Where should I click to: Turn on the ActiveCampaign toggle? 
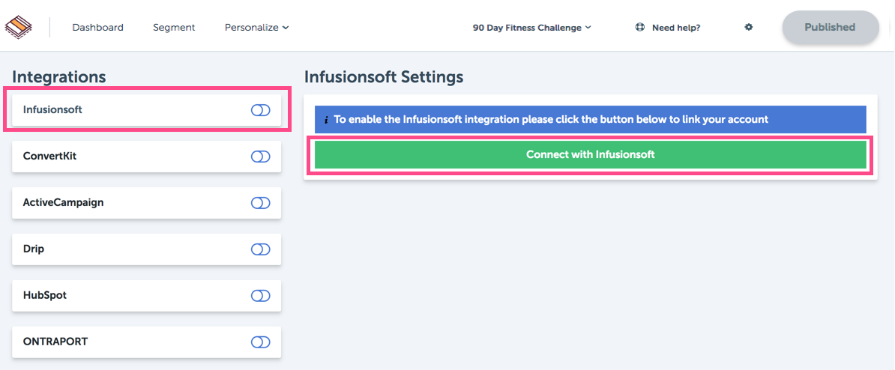[x=260, y=203]
